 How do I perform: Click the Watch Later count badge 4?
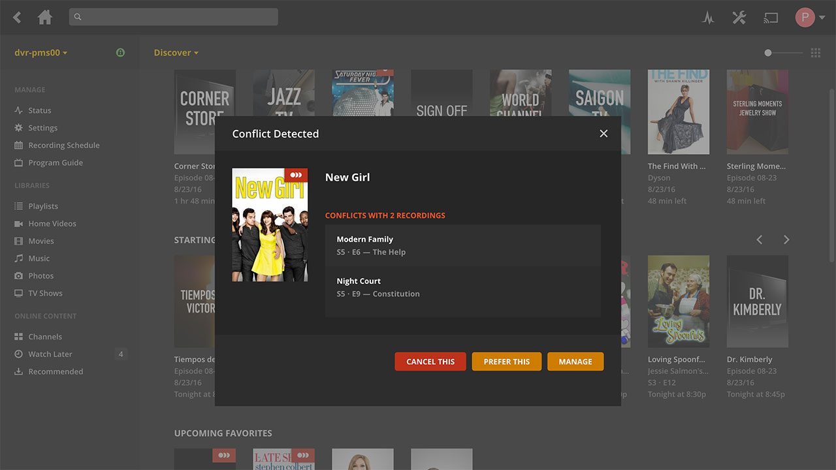(x=120, y=354)
